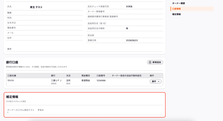Click the account number 1234568

(x=101, y=81)
